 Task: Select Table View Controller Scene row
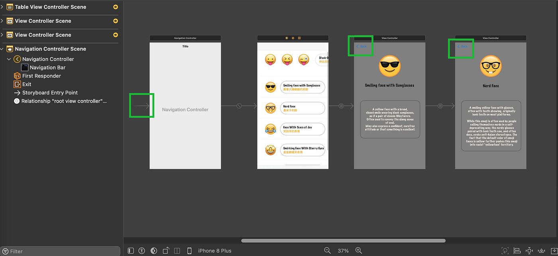[x=60, y=7]
